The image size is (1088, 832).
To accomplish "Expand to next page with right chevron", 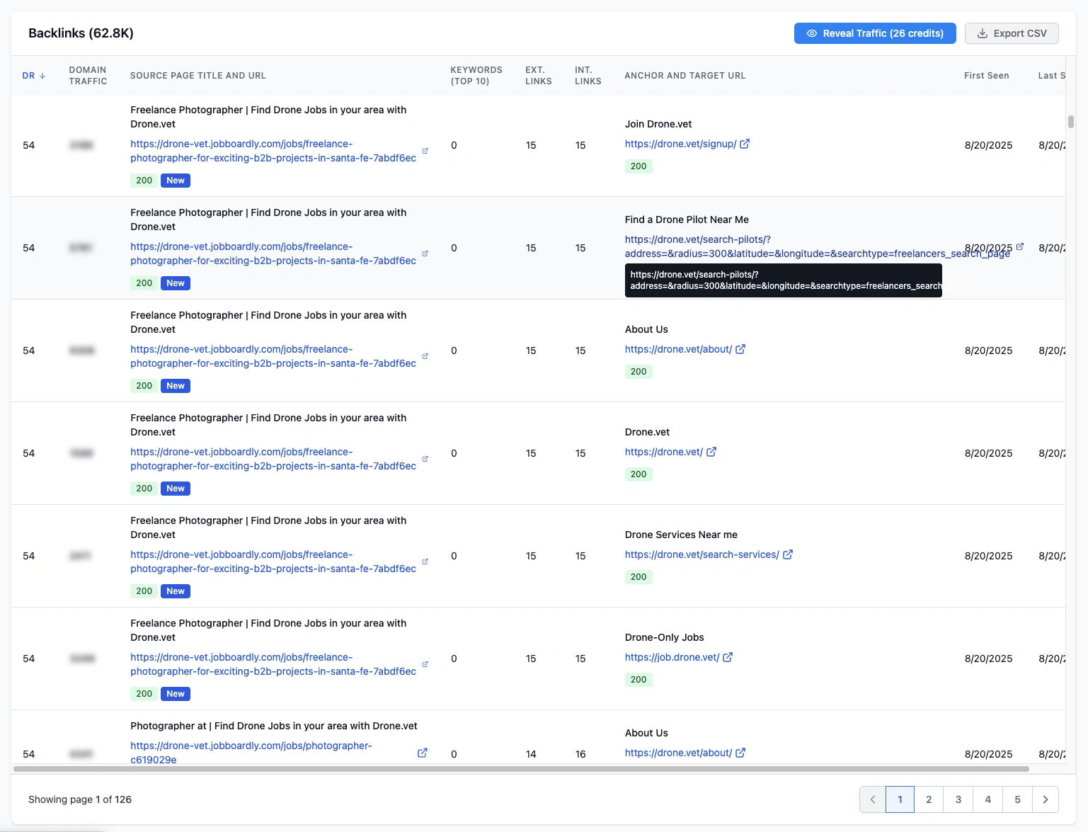I will (1046, 799).
